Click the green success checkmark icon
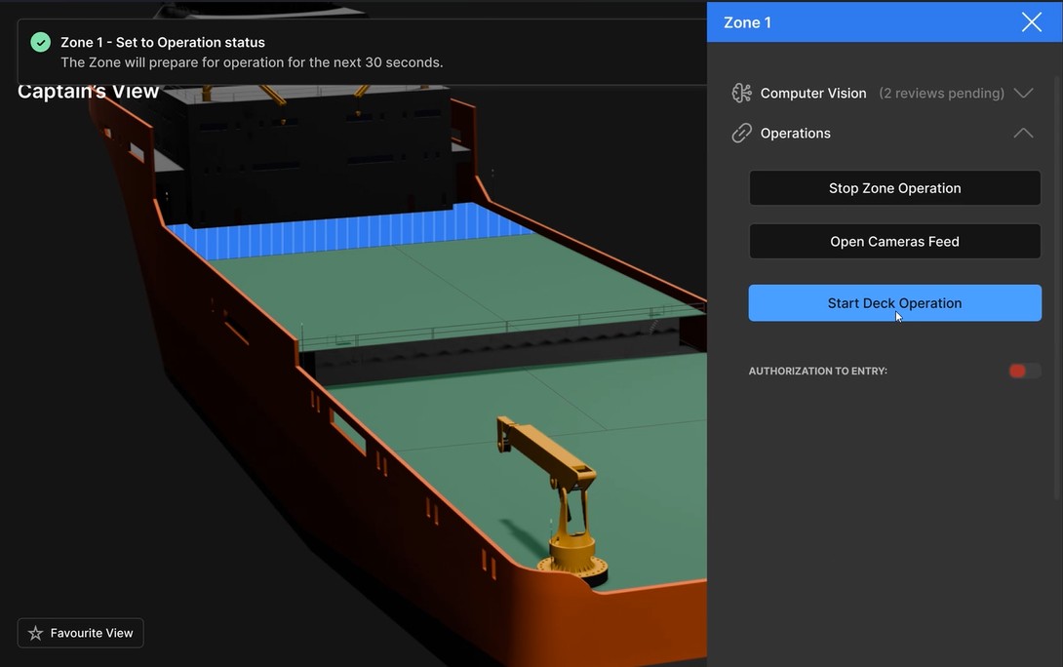This screenshot has height=667, width=1063. pyautogui.click(x=40, y=42)
